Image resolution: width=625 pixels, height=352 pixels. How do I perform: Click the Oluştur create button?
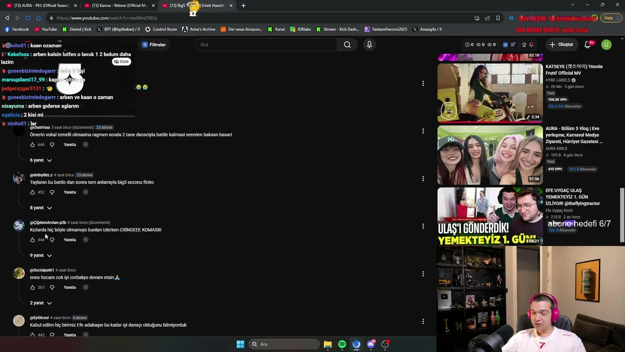pos(561,44)
